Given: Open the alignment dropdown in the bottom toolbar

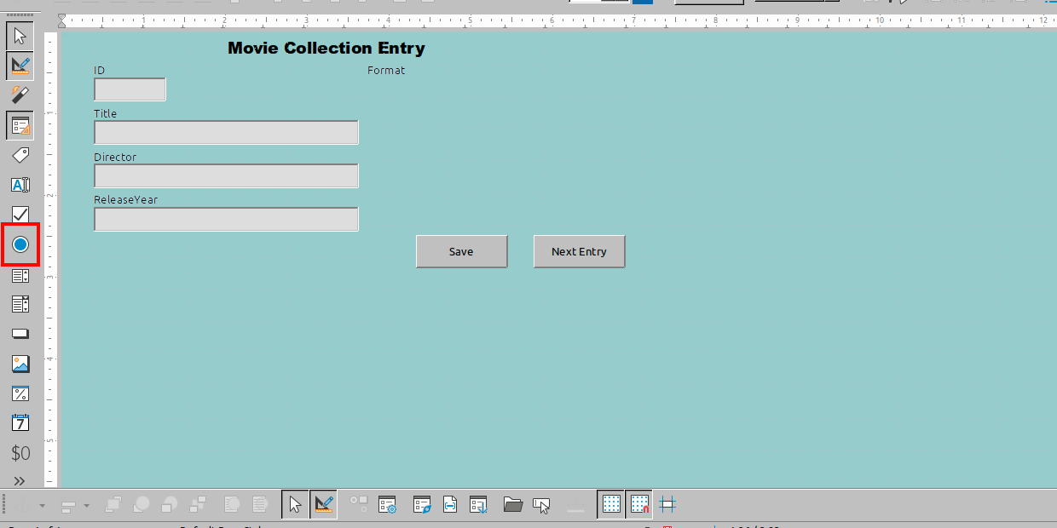Looking at the screenshot, I should 86,505.
